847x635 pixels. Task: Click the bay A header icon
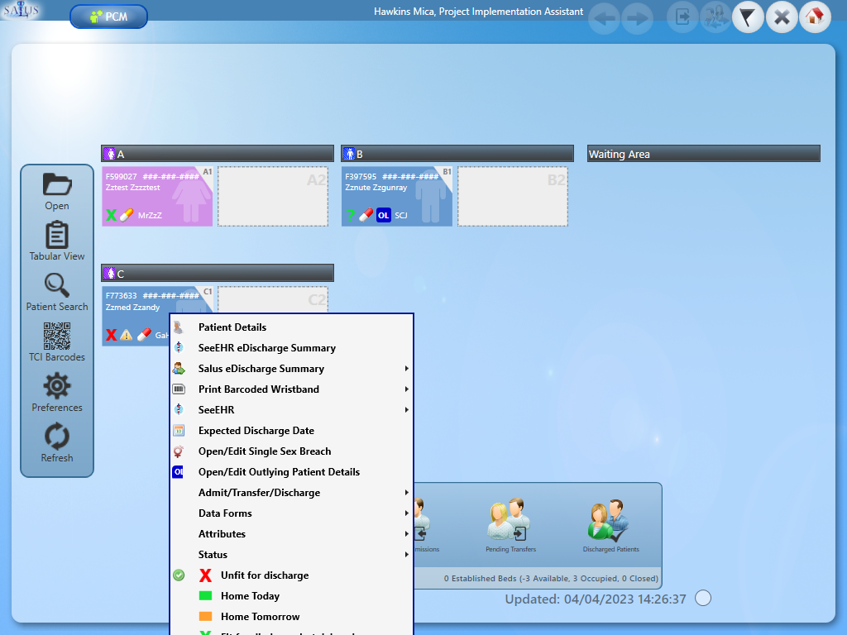110,154
